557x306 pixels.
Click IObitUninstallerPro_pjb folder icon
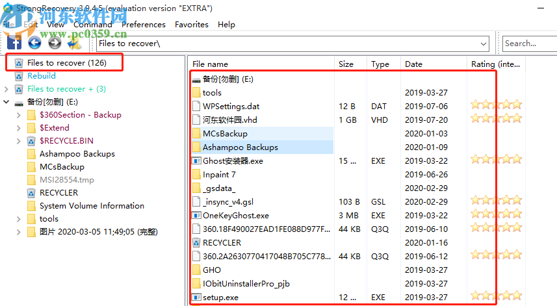point(196,284)
